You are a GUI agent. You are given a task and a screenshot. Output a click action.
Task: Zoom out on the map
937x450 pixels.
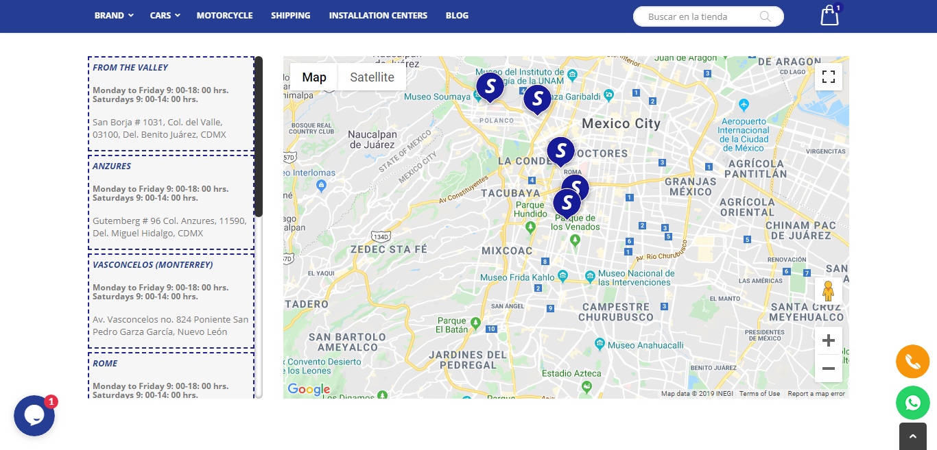(x=828, y=368)
